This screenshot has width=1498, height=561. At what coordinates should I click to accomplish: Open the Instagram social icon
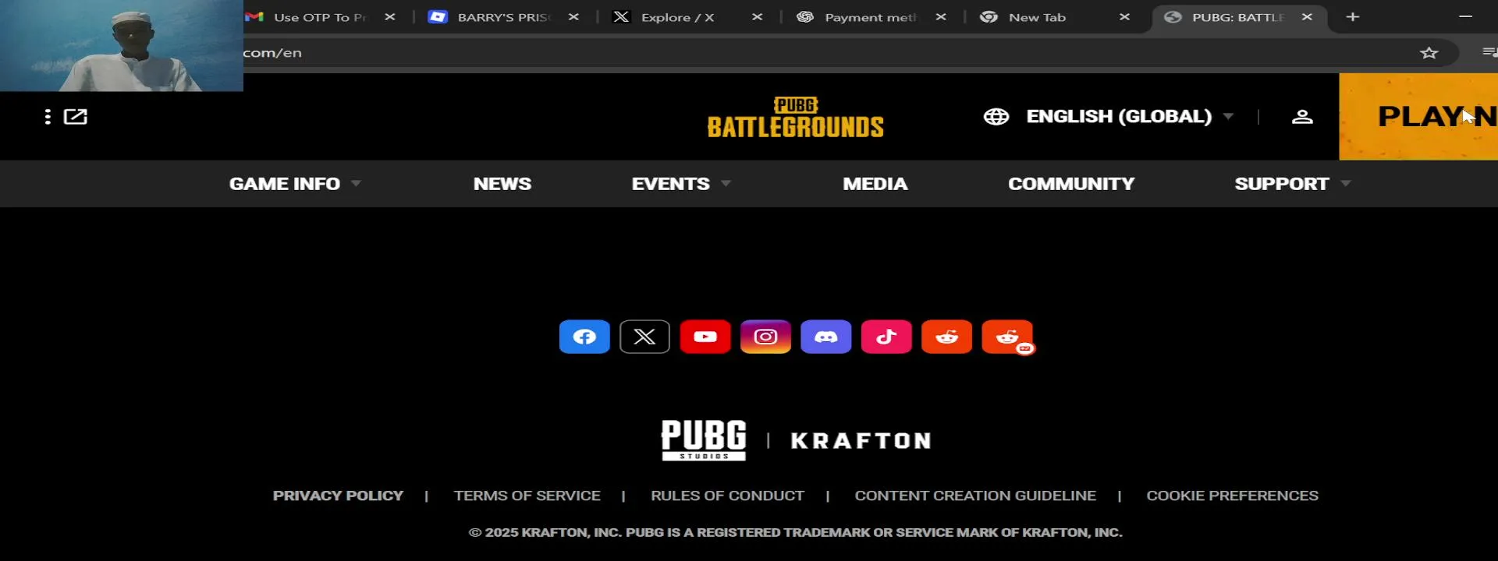[765, 337]
